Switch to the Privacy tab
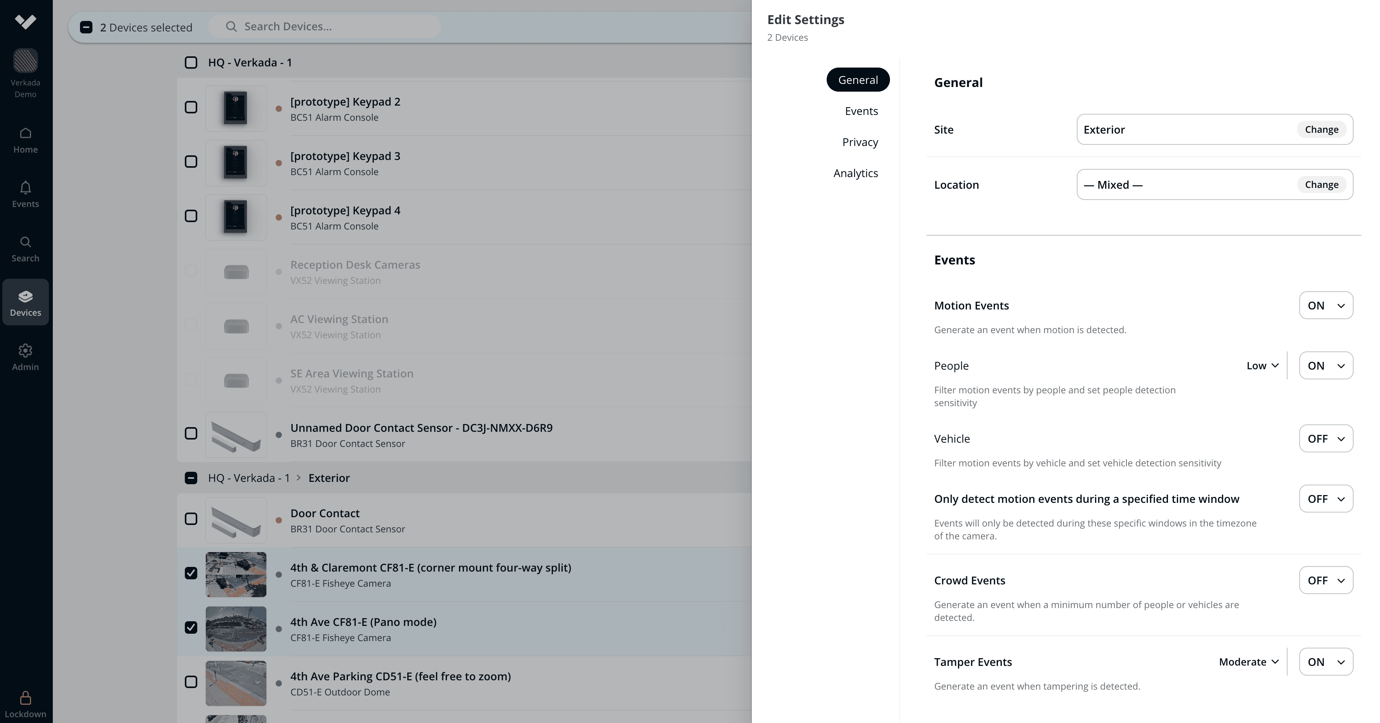The height and width of the screenshot is (723, 1380). click(860, 142)
